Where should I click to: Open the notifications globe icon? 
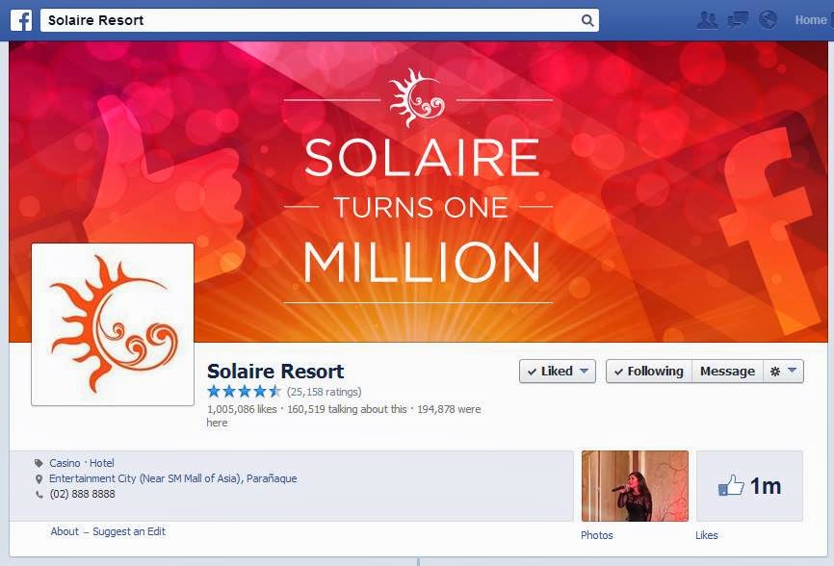click(768, 20)
